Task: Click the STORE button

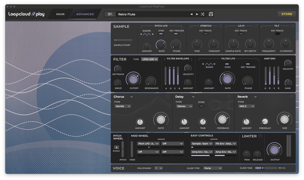Action: (287, 14)
